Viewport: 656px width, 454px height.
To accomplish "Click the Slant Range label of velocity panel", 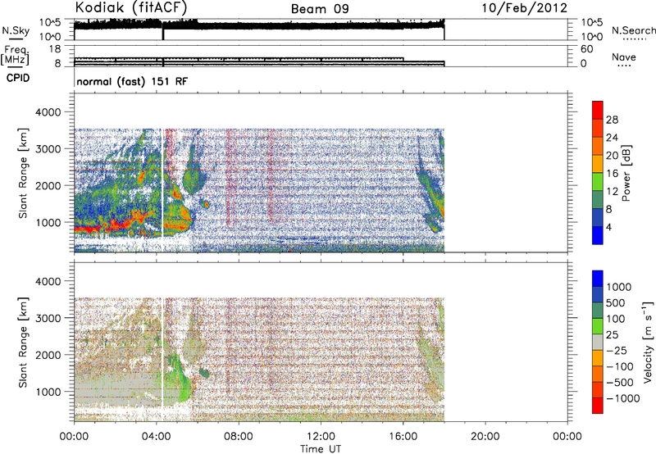I will coord(23,342).
